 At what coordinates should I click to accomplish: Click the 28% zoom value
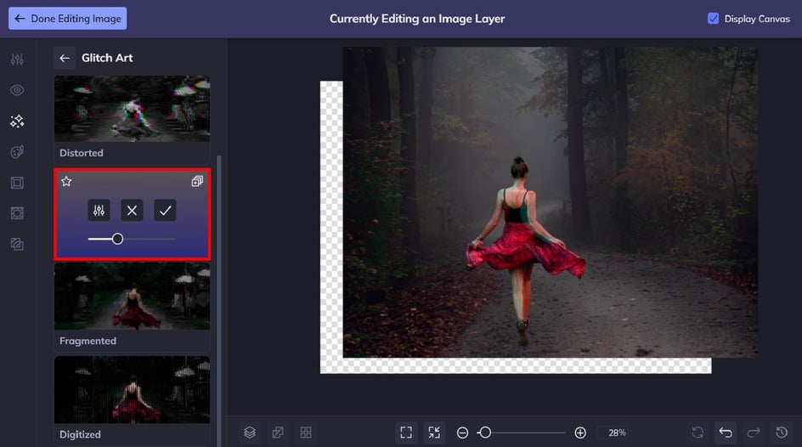(617, 433)
